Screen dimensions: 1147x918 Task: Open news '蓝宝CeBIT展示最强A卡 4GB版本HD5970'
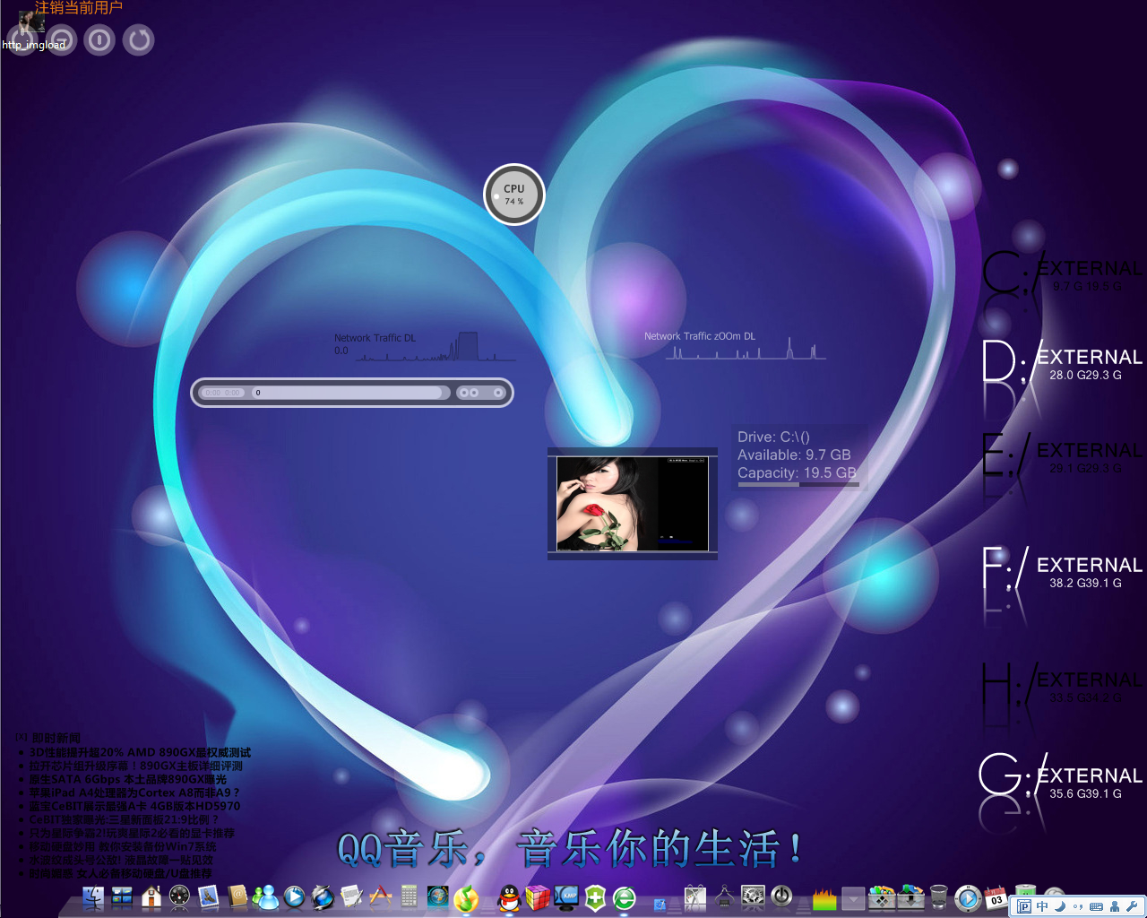click(134, 806)
